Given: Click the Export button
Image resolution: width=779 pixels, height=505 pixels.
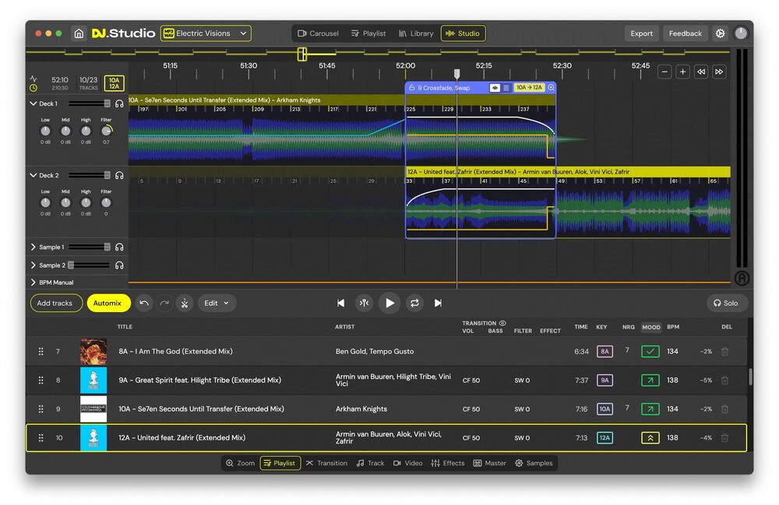Looking at the screenshot, I should [x=641, y=33].
